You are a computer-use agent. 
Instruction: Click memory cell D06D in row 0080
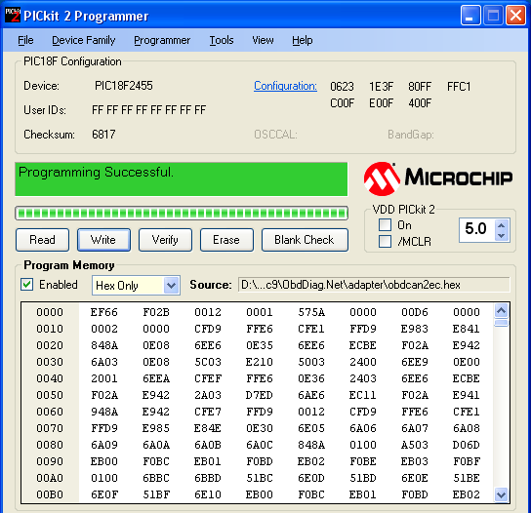point(466,445)
